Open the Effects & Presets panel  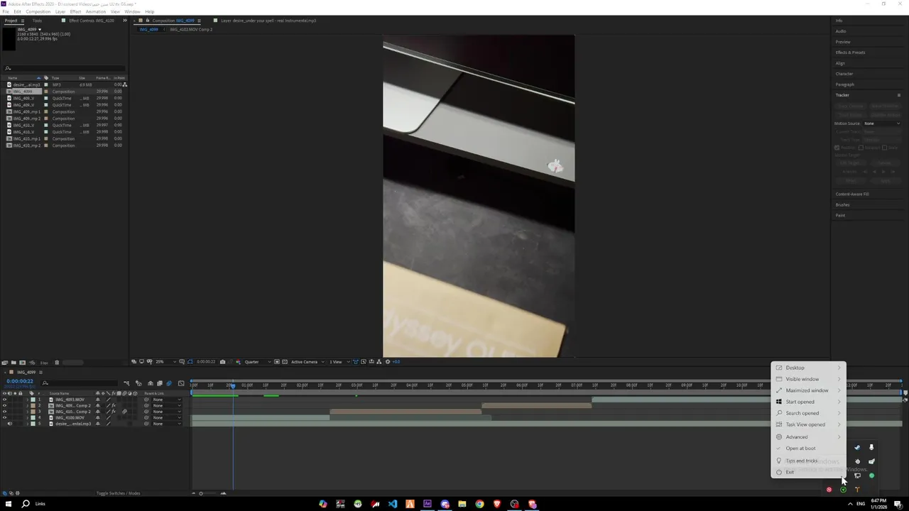coord(850,53)
